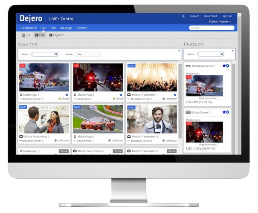The image size is (258, 213).
Task: Click the notification bell icon
Action: coord(183,16)
